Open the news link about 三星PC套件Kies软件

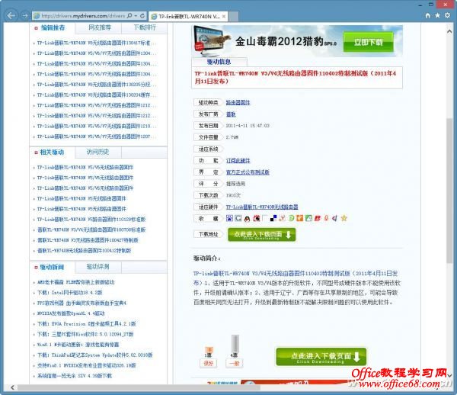pos(85,334)
